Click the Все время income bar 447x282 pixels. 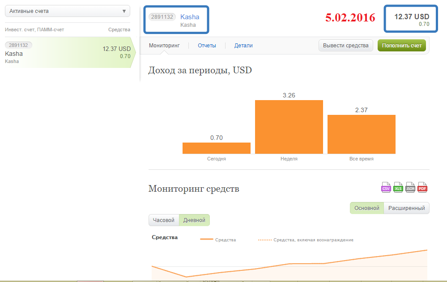click(361, 134)
